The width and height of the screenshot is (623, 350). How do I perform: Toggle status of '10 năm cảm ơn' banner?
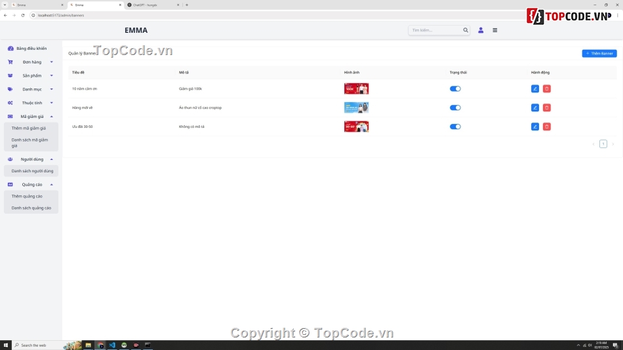455,88
